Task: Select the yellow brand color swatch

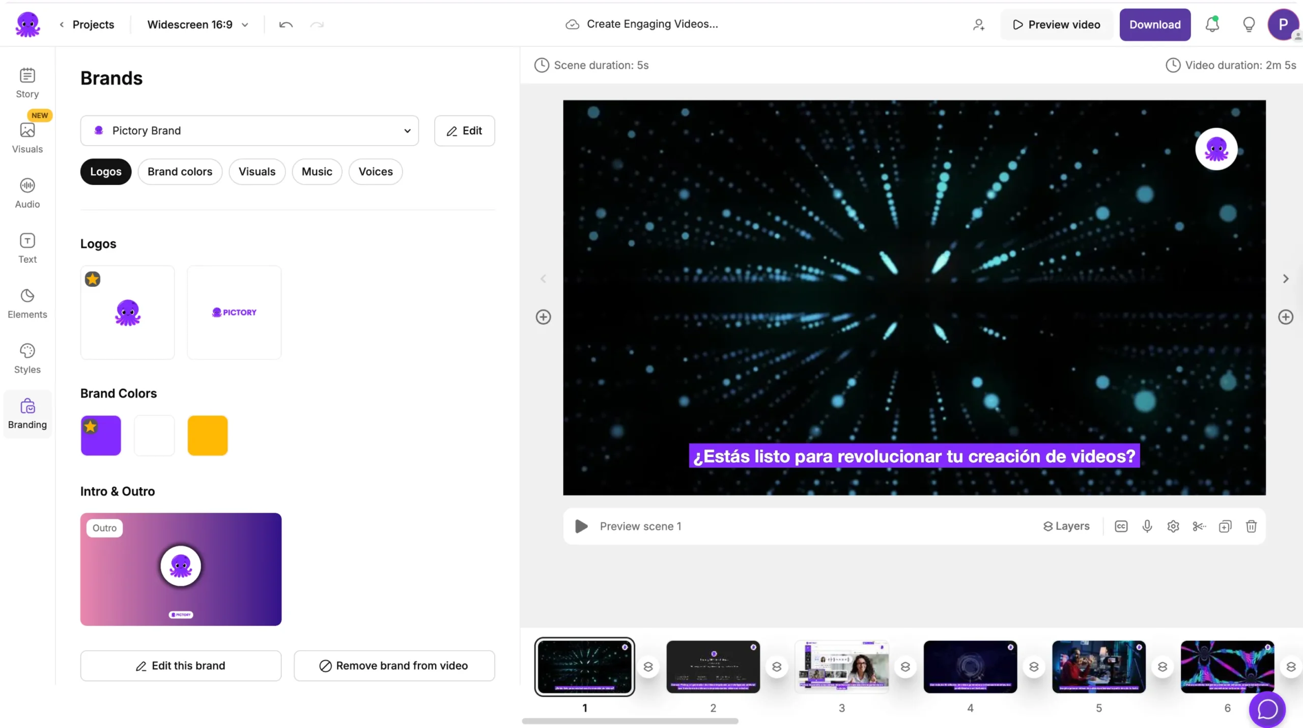Action: (x=207, y=435)
